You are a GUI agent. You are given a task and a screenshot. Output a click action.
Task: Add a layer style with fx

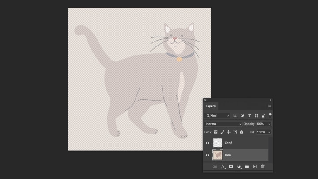coord(223,167)
